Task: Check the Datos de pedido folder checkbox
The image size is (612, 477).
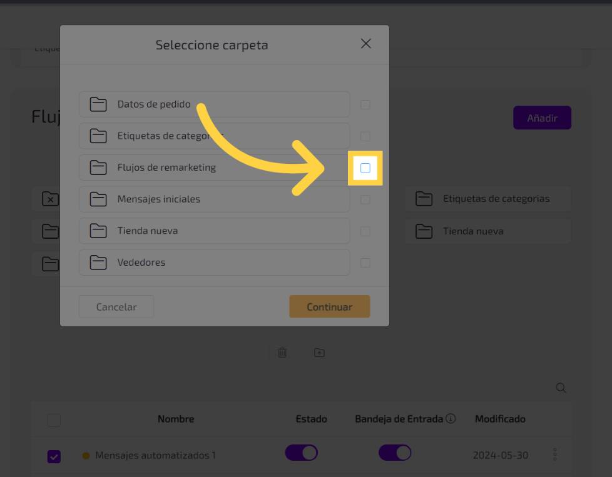Action: 365,105
